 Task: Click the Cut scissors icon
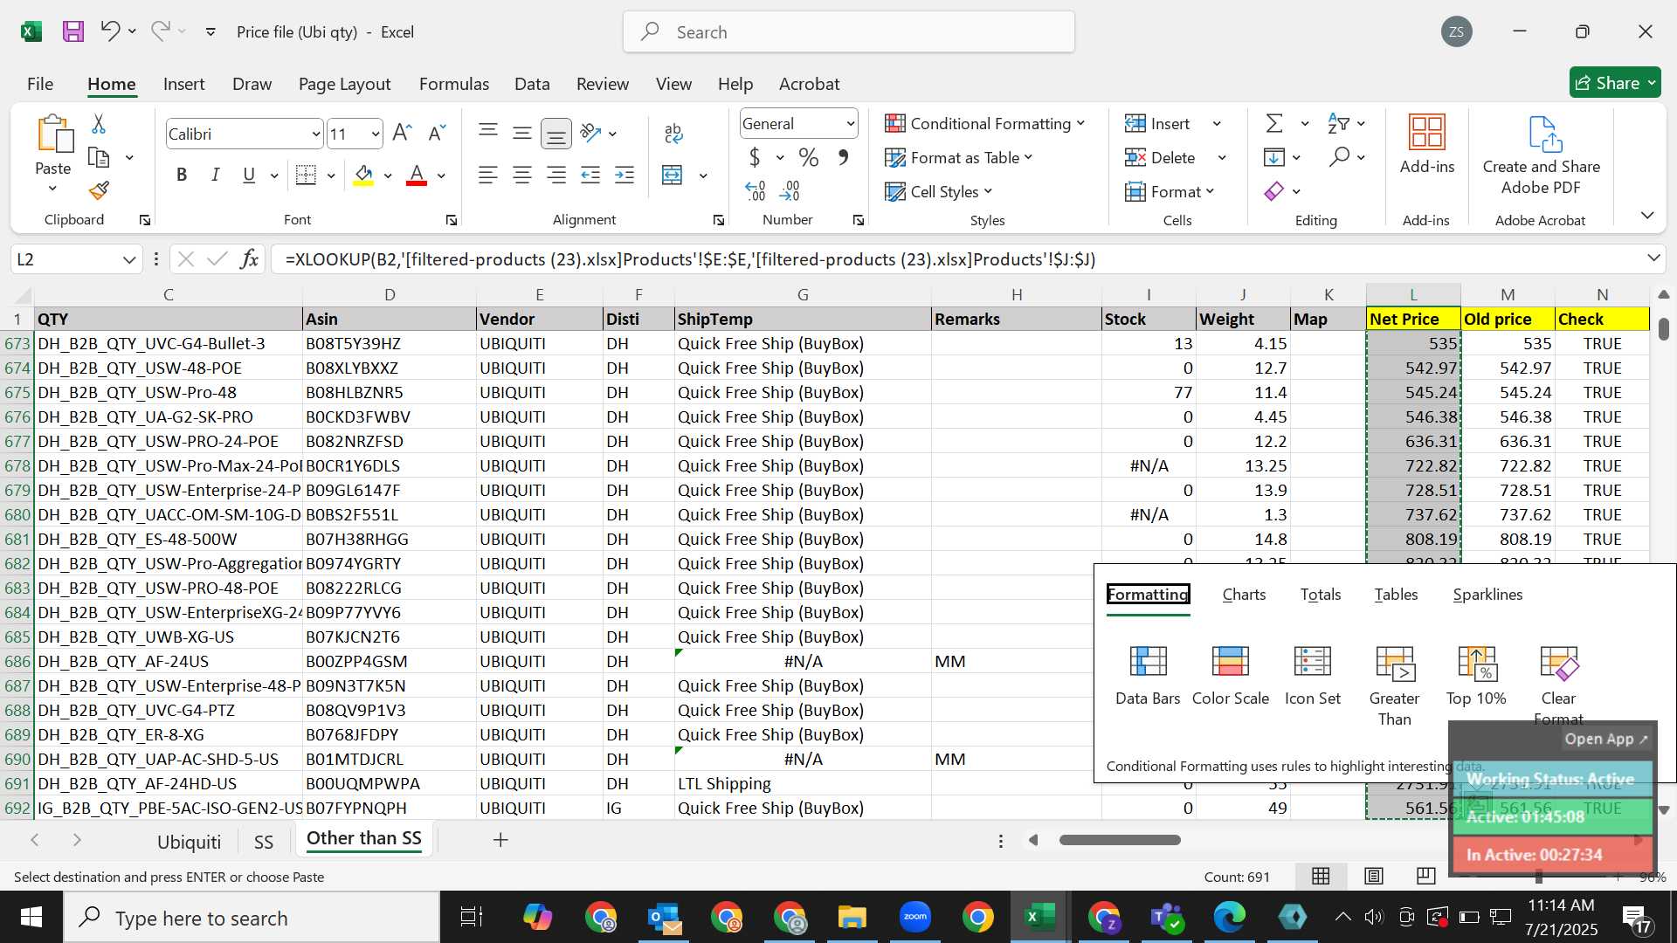click(99, 124)
